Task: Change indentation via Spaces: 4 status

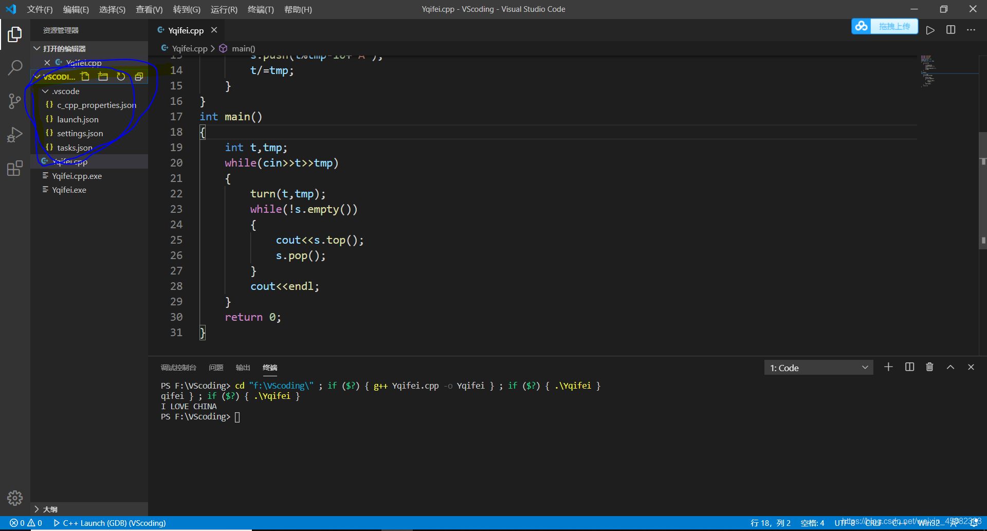Action: tap(812, 523)
